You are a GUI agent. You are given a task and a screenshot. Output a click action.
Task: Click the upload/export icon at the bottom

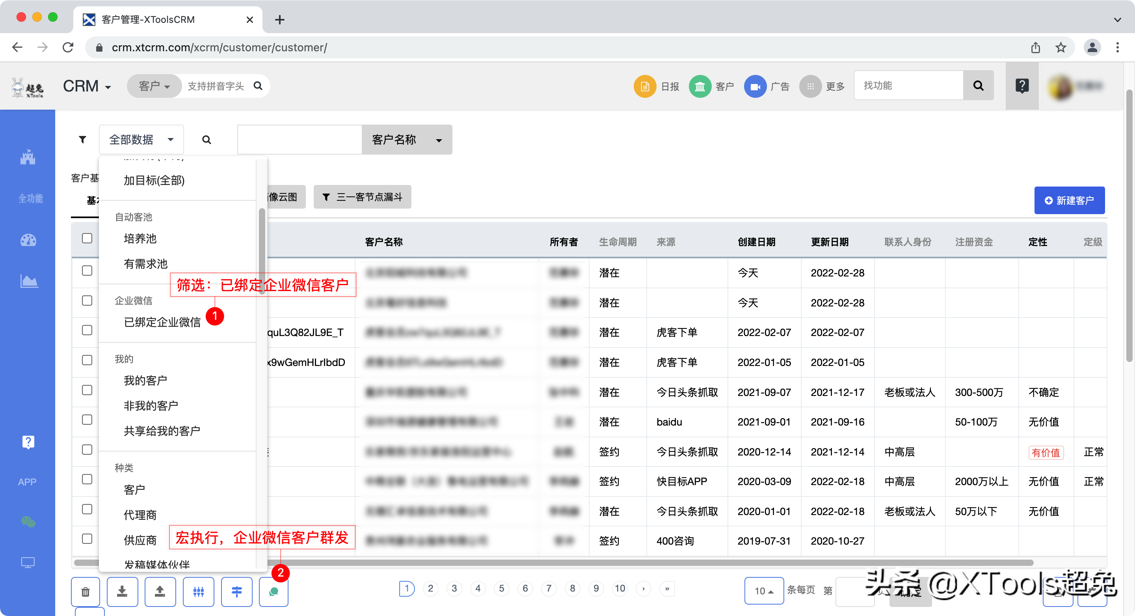(160, 591)
